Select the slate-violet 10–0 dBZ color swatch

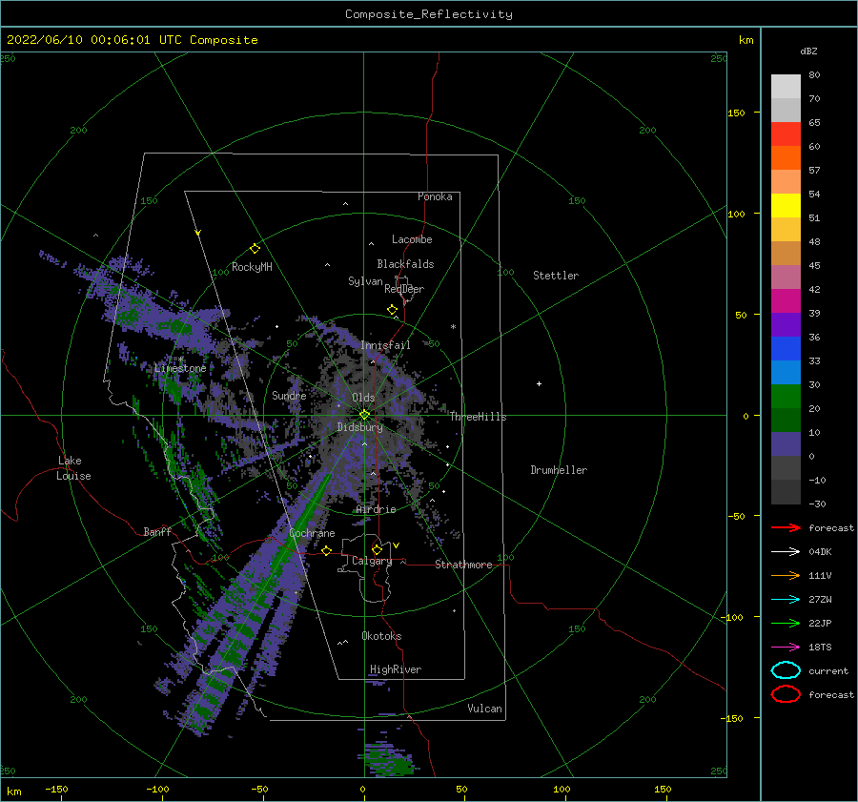[786, 444]
